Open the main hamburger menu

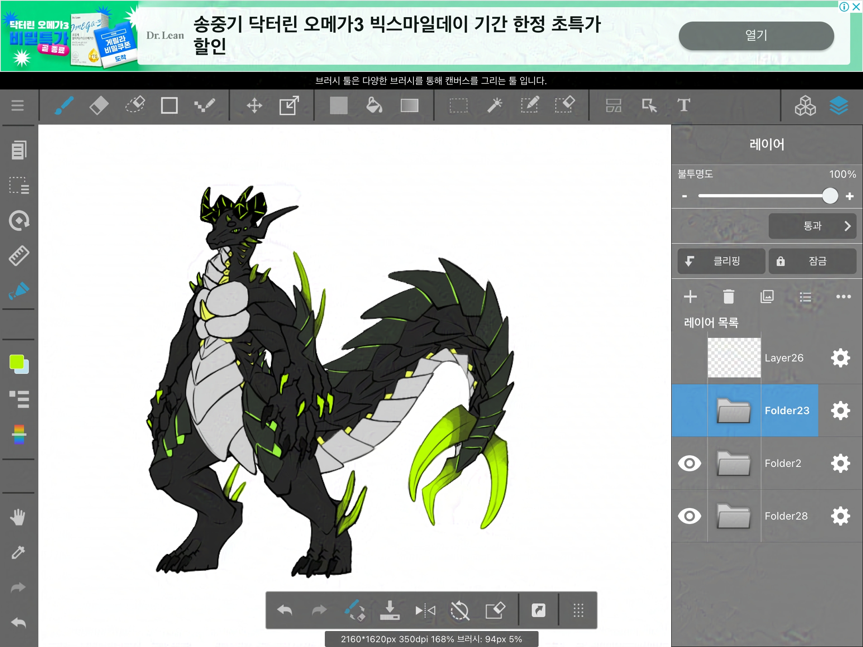(x=18, y=106)
